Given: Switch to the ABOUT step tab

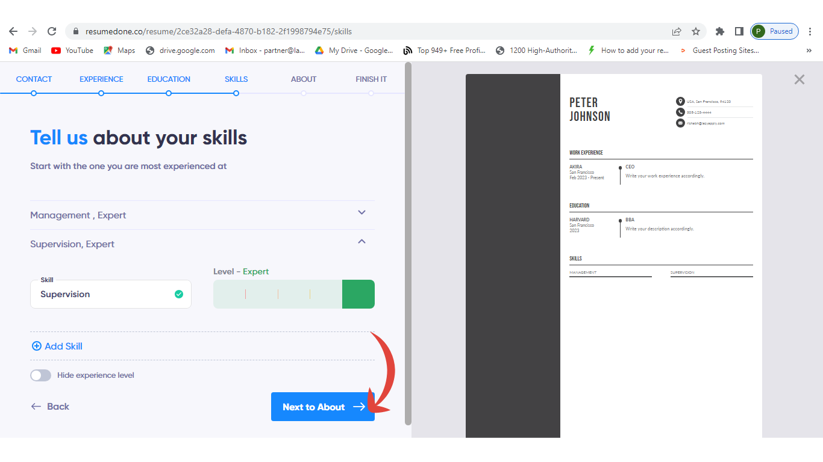Looking at the screenshot, I should click(x=304, y=79).
